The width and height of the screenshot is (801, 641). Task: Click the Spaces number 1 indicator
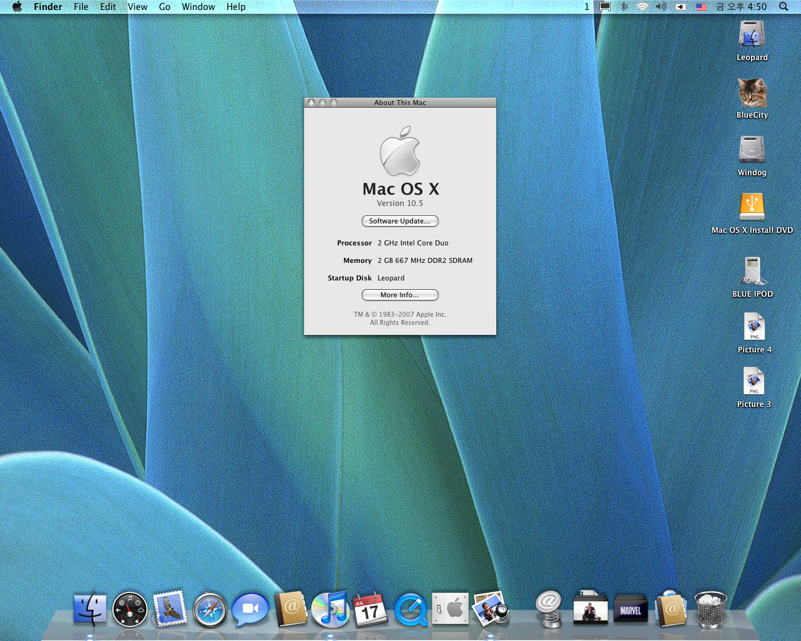(587, 6)
